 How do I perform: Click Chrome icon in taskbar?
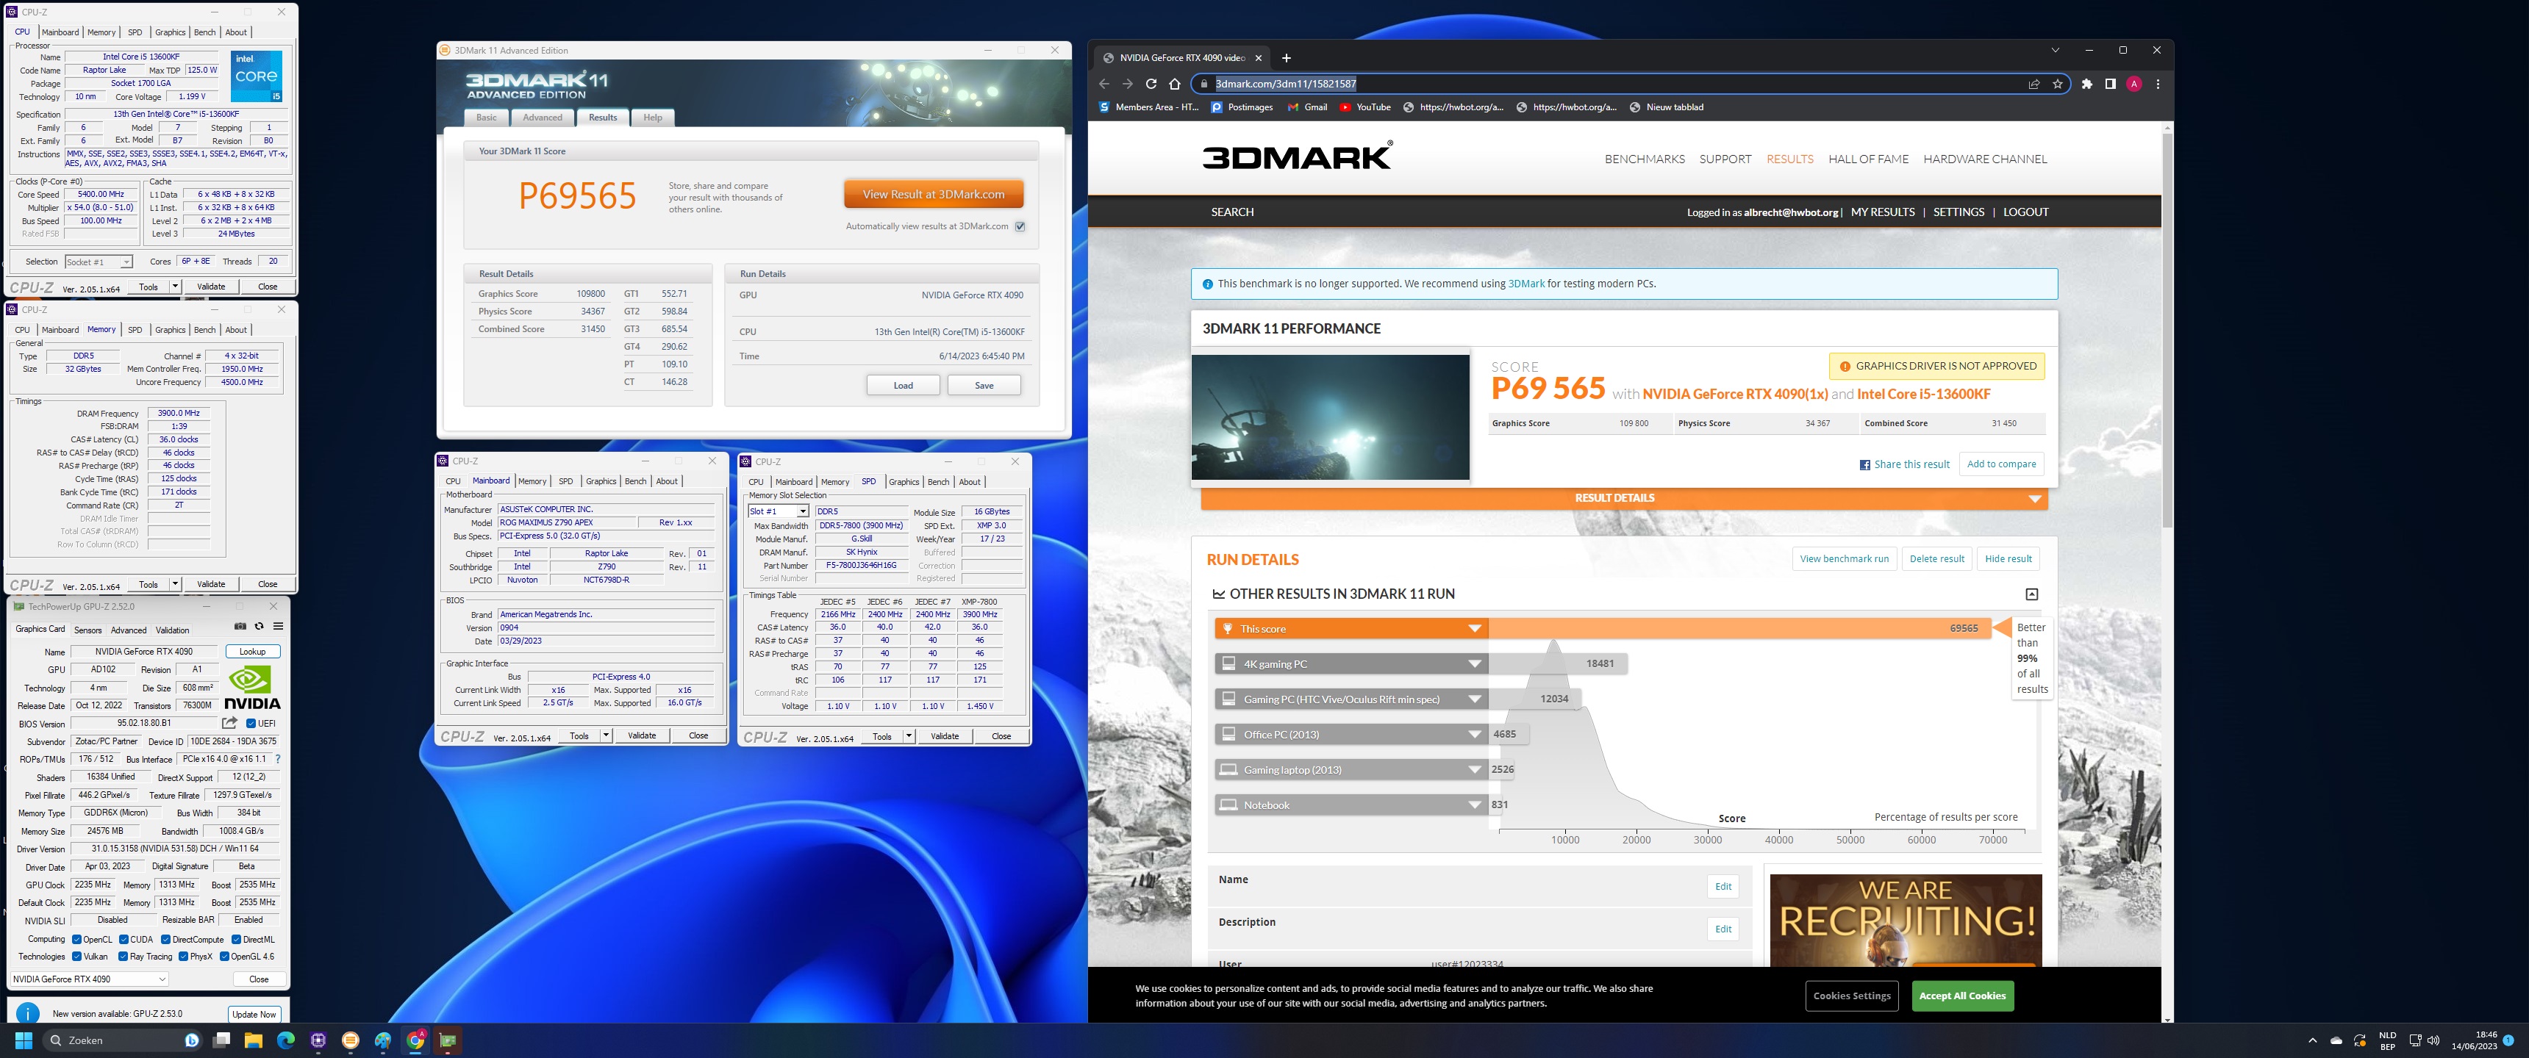(415, 1040)
